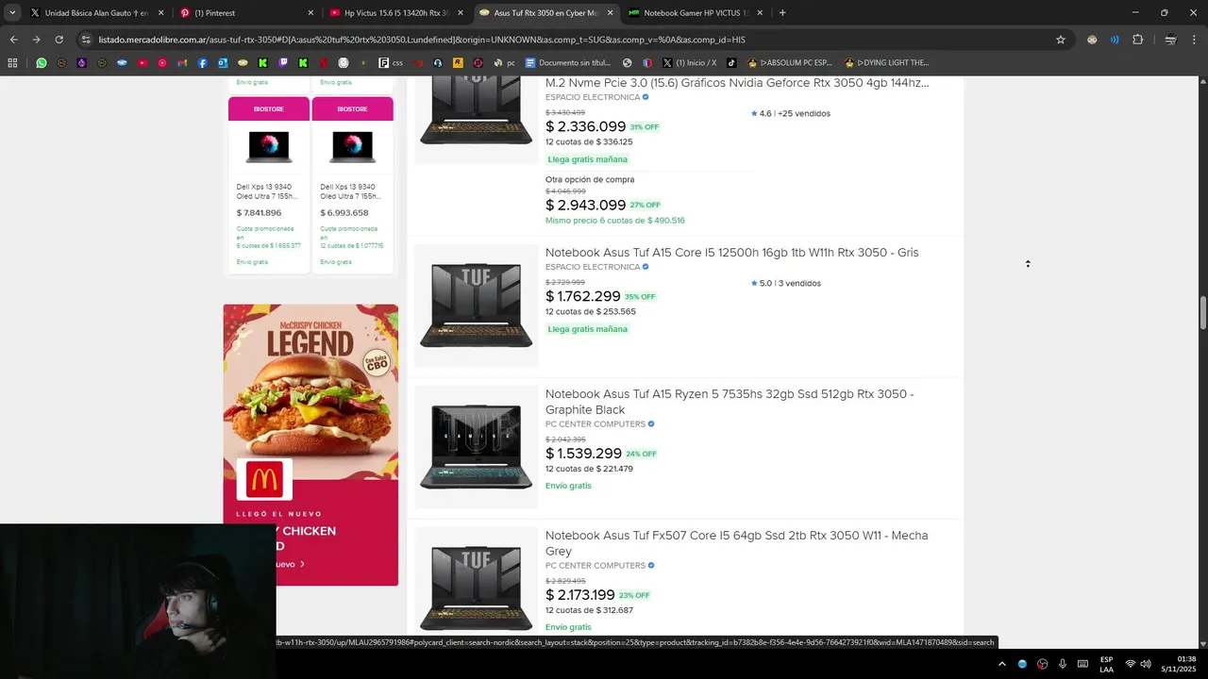Viewport: 1208px width, 679px height.
Task: Click the microphone tray icon
Action: (x=1063, y=664)
